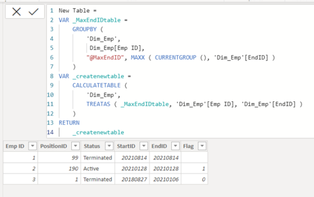Open the Status column filter dropdown
The height and width of the screenshot is (197, 314).
[x=109, y=146]
